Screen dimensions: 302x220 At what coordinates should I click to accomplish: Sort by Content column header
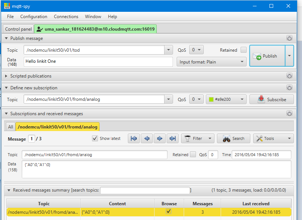[117, 203]
